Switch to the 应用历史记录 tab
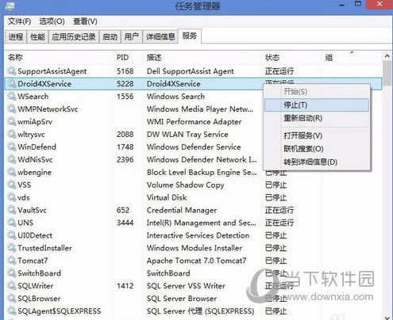The image size is (393, 320). click(x=74, y=36)
